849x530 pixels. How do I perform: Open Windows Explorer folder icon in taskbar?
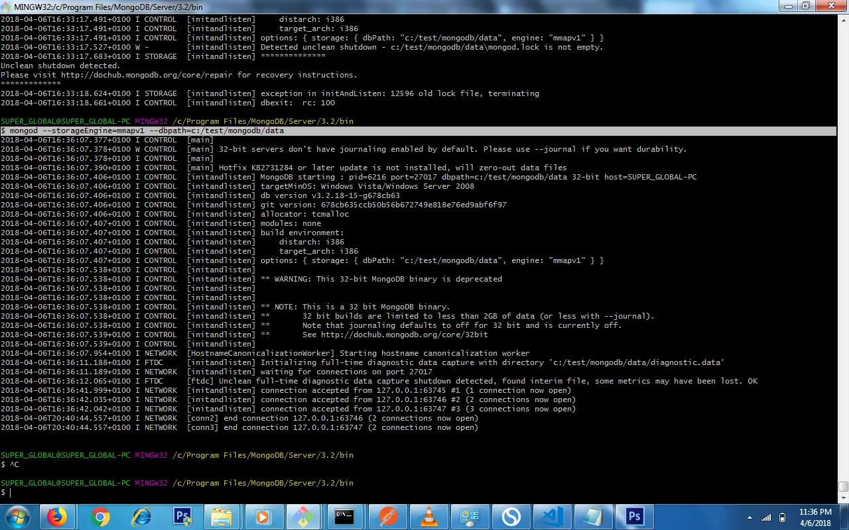[222, 517]
